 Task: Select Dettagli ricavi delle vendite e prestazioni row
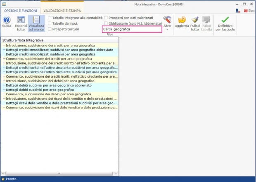[x=61, y=103]
